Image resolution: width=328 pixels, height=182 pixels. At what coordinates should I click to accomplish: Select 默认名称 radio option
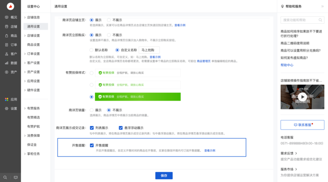[92, 50]
